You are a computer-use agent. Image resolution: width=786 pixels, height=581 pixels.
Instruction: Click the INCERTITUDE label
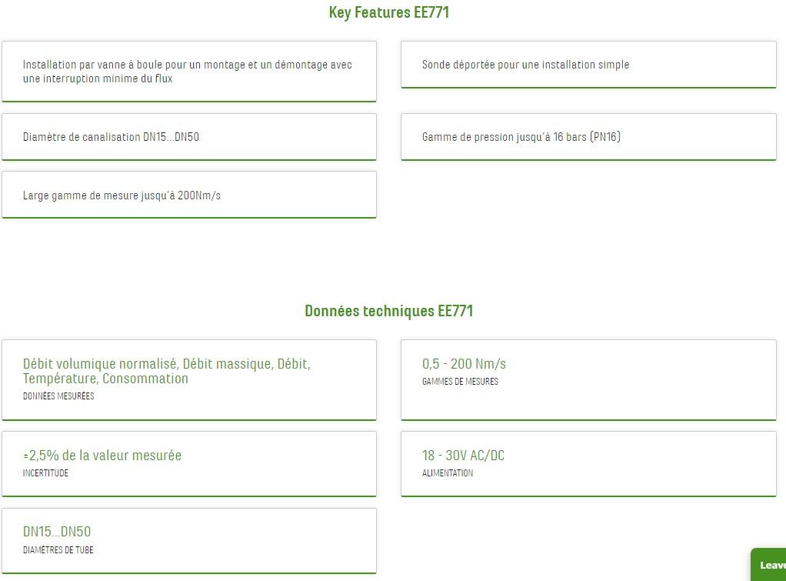(x=45, y=473)
